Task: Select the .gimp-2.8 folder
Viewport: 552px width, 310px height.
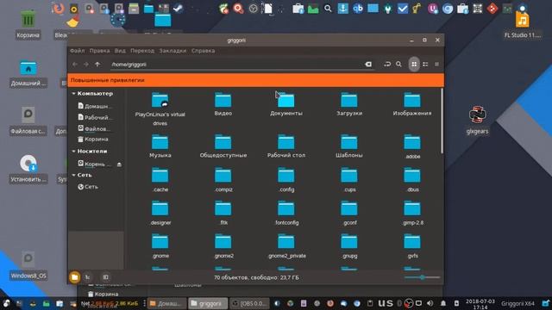Action: (x=412, y=213)
